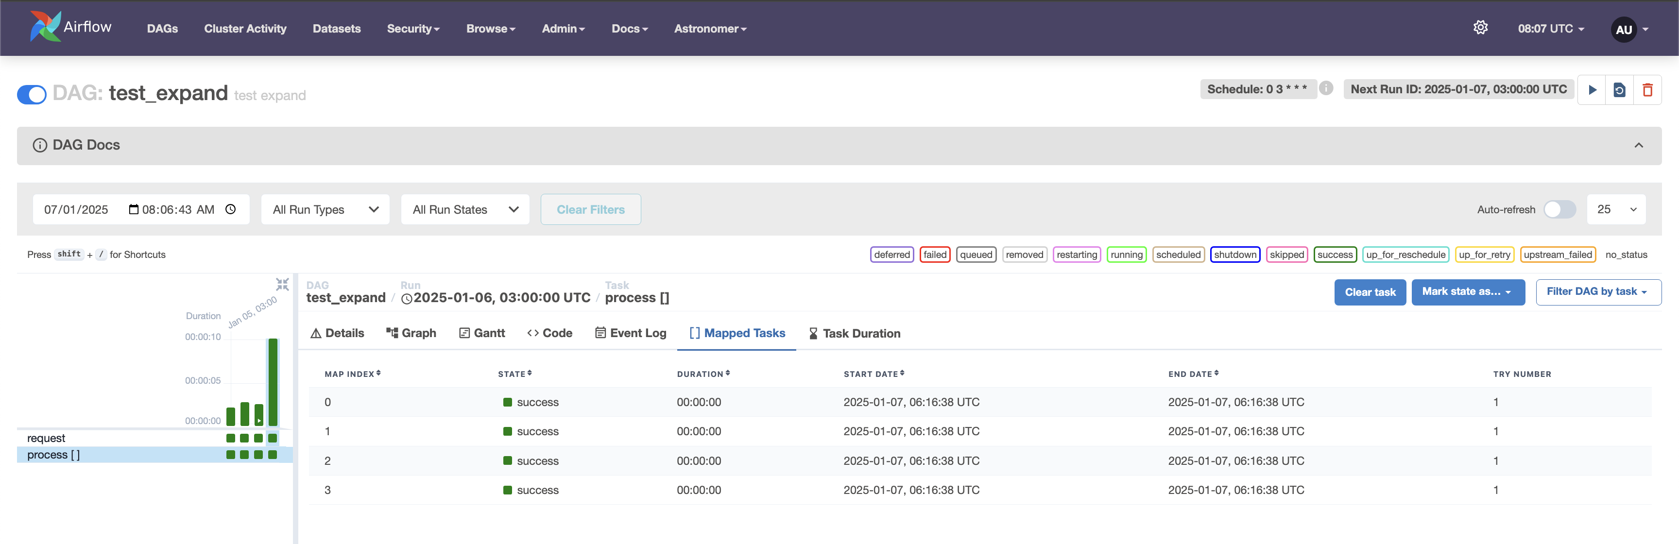Image resolution: width=1679 pixels, height=544 pixels.
Task: Click the Clear task button
Action: (x=1370, y=292)
